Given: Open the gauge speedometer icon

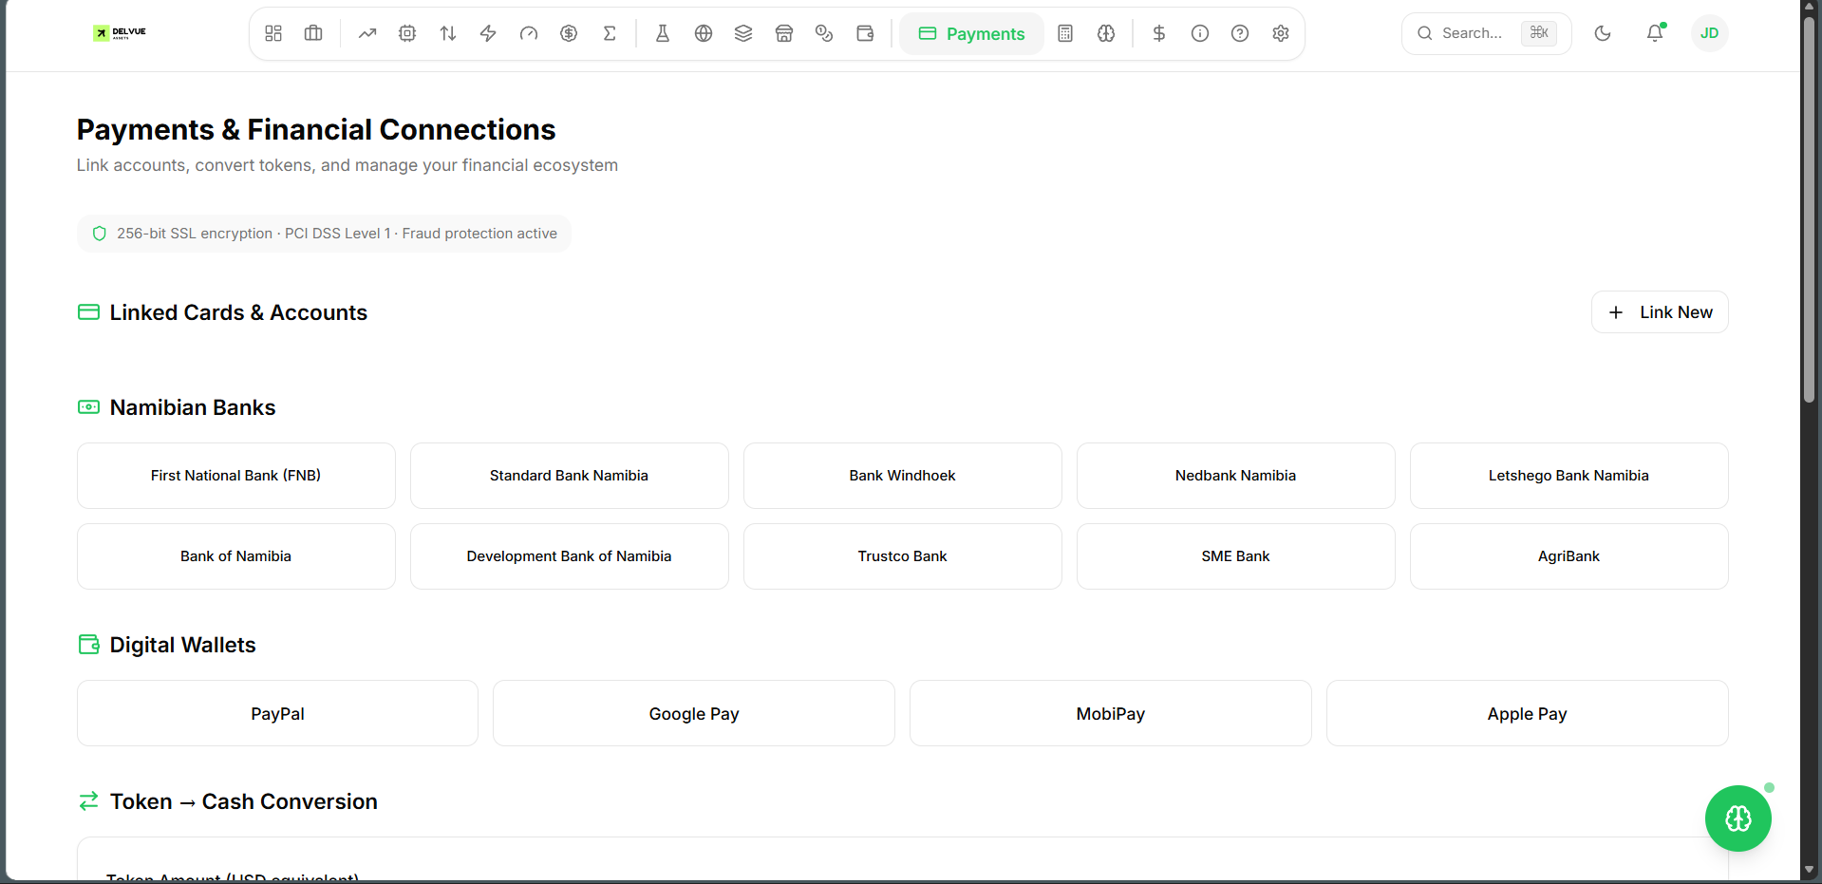Looking at the screenshot, I should pos(529,33).
